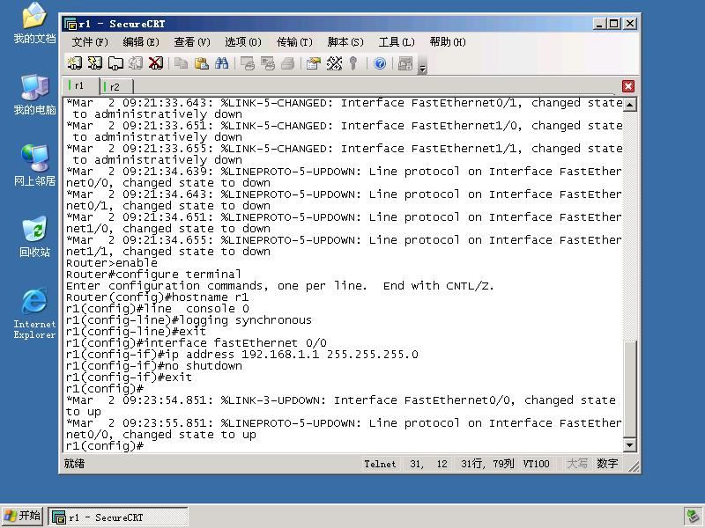
Task: Select the 我的文档 desktop icon
Action: coord(34,24)
